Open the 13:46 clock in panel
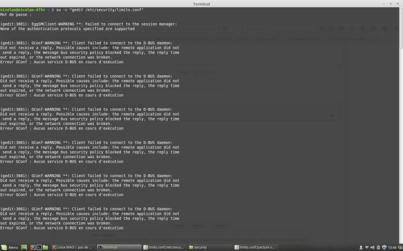The height and width of the screenshot is (251, 403). coord(392,247)
